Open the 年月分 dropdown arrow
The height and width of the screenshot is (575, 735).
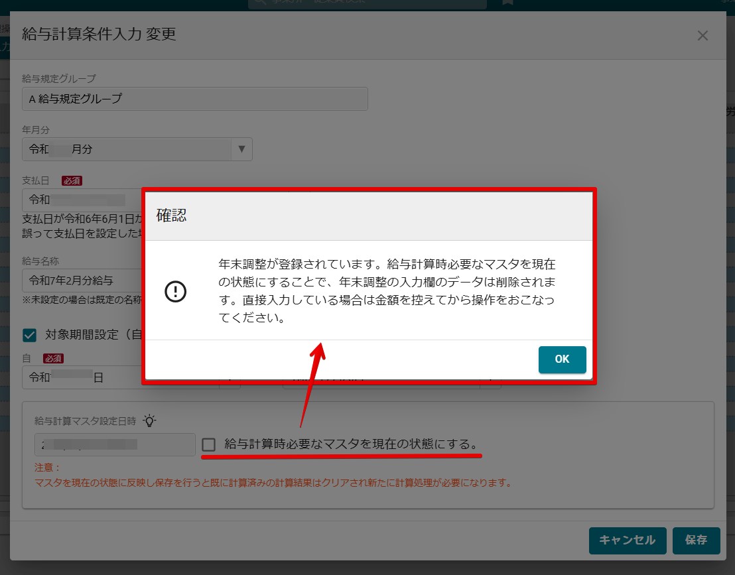tap(241, 149)
